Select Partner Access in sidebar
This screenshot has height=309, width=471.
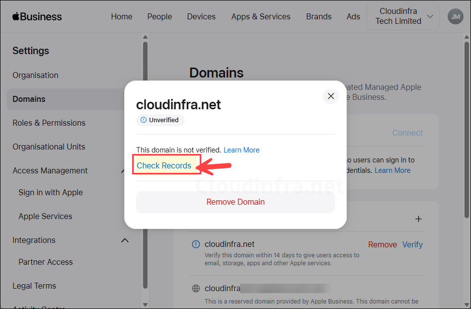46,262
